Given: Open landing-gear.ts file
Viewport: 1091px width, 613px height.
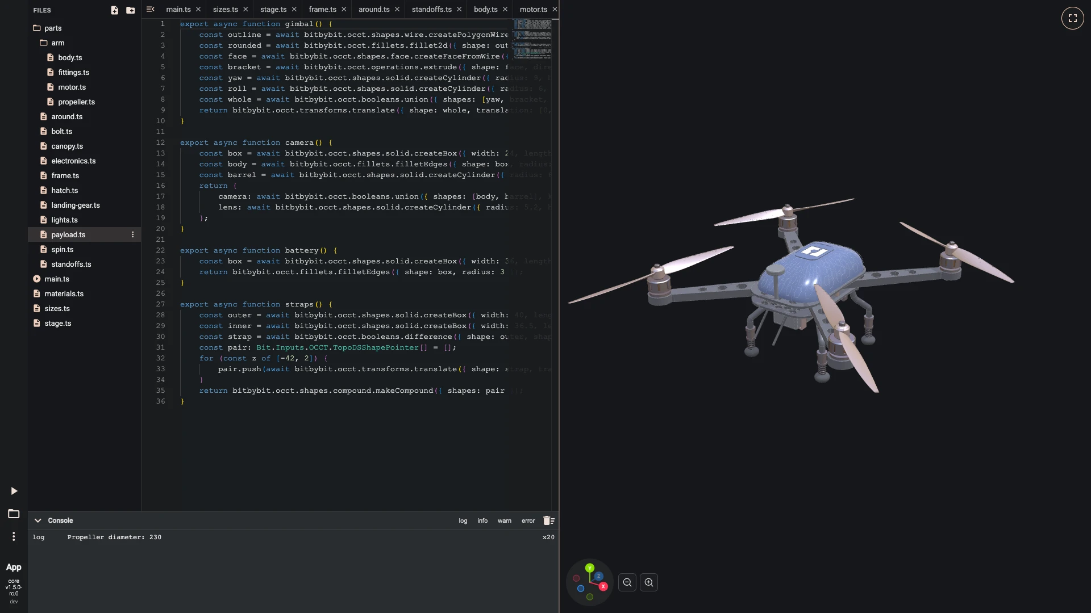Looking at the screenshot, I should pyautogui.click(x=76, y=205).
